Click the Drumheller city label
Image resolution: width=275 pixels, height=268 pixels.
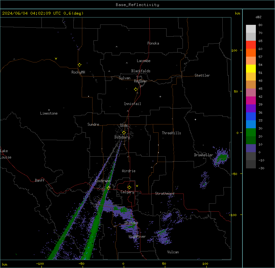coord(204,155)
